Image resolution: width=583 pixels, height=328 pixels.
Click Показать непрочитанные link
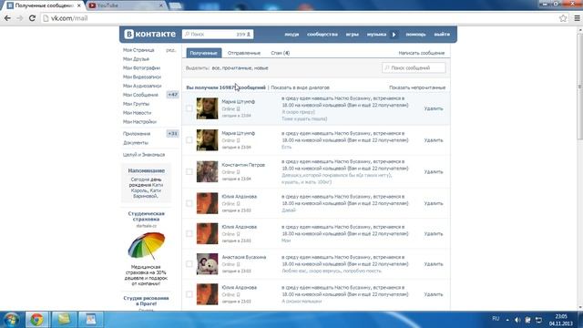[x=417, y=87]
